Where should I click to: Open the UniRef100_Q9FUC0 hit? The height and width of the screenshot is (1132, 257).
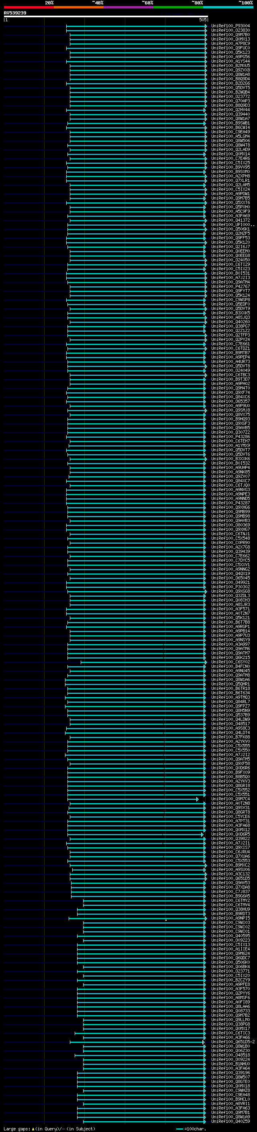tap(230, 48)
